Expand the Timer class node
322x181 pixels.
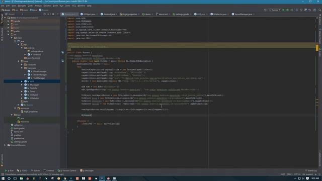coord(22,92)
